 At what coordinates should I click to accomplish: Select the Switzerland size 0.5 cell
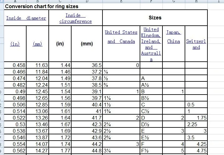tap(196, 105)
